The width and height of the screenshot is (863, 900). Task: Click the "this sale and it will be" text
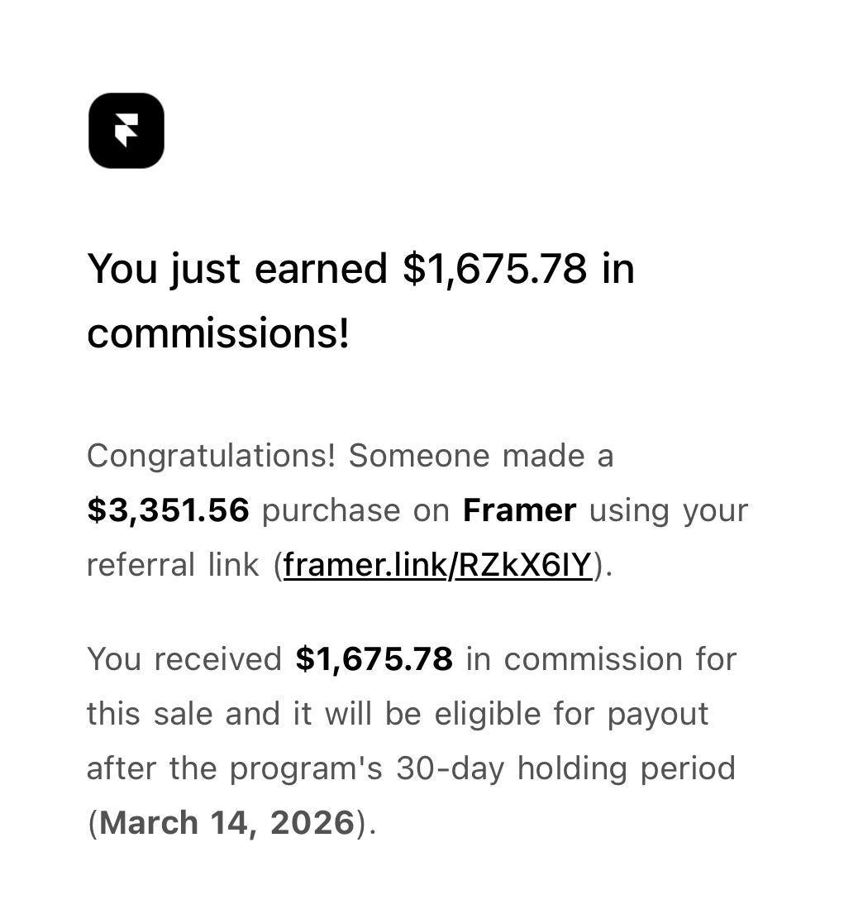click(x=254, y=714)
